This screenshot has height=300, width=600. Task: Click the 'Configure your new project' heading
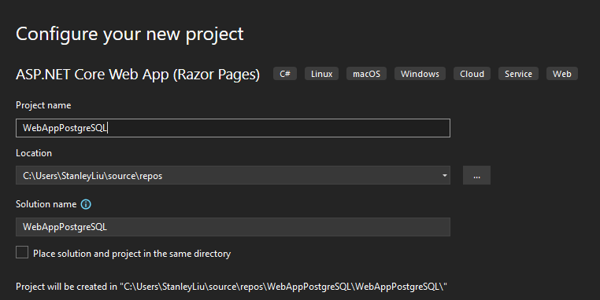pos(130,35)
